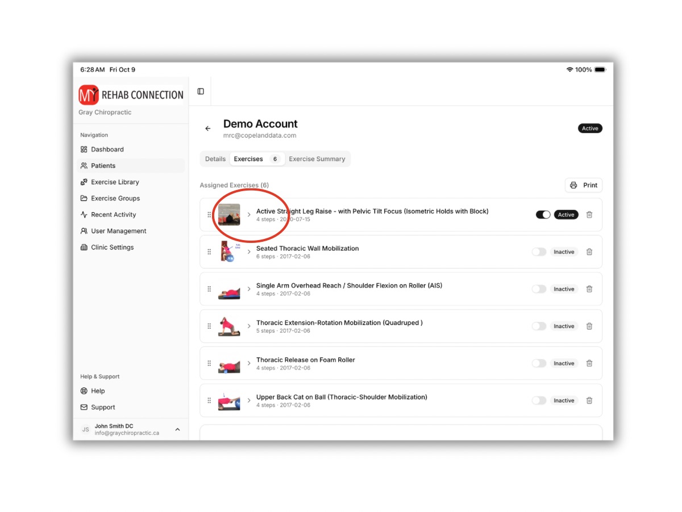Click the Active status badge beside Demo Account
682x512 pixels.
(x=590, y=129)
